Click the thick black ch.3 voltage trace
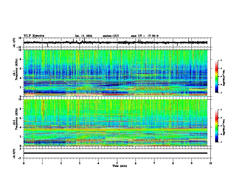Screen dimensions: 237x183 pos(116,153)
